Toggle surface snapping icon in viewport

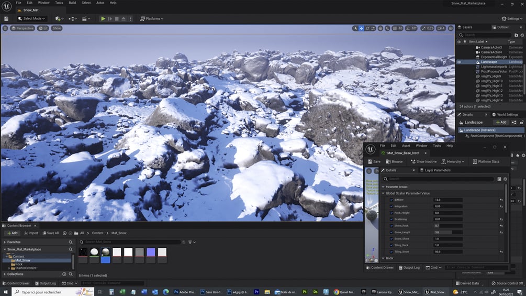(387, 28)
